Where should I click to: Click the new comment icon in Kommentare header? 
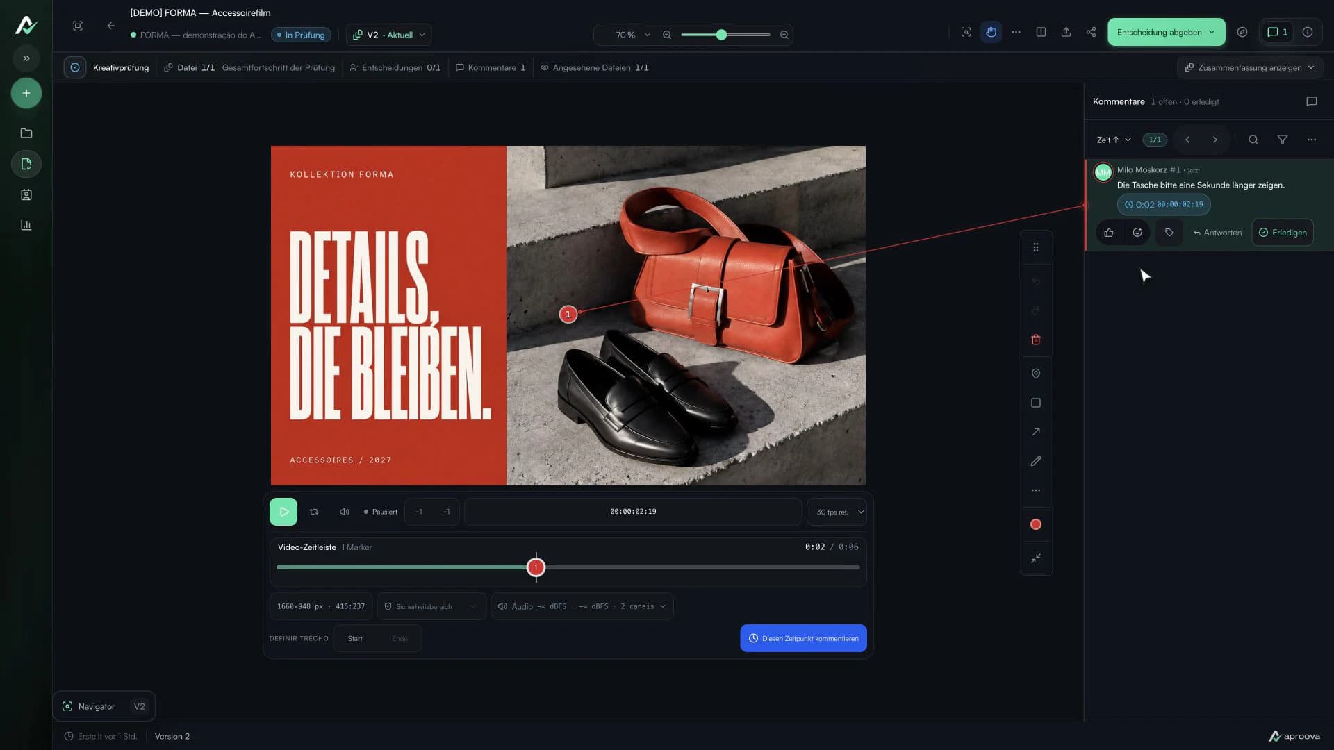(1311, 101)
